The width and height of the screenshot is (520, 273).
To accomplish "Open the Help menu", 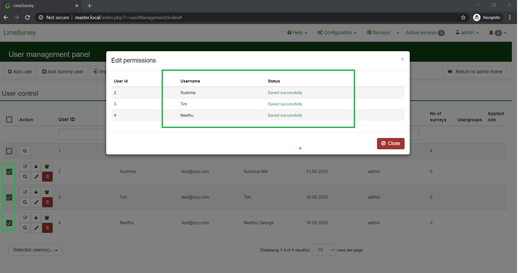I will click(297, 33).
